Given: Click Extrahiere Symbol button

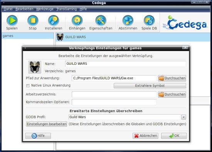Looking at the screenshot, I should 150,86.
